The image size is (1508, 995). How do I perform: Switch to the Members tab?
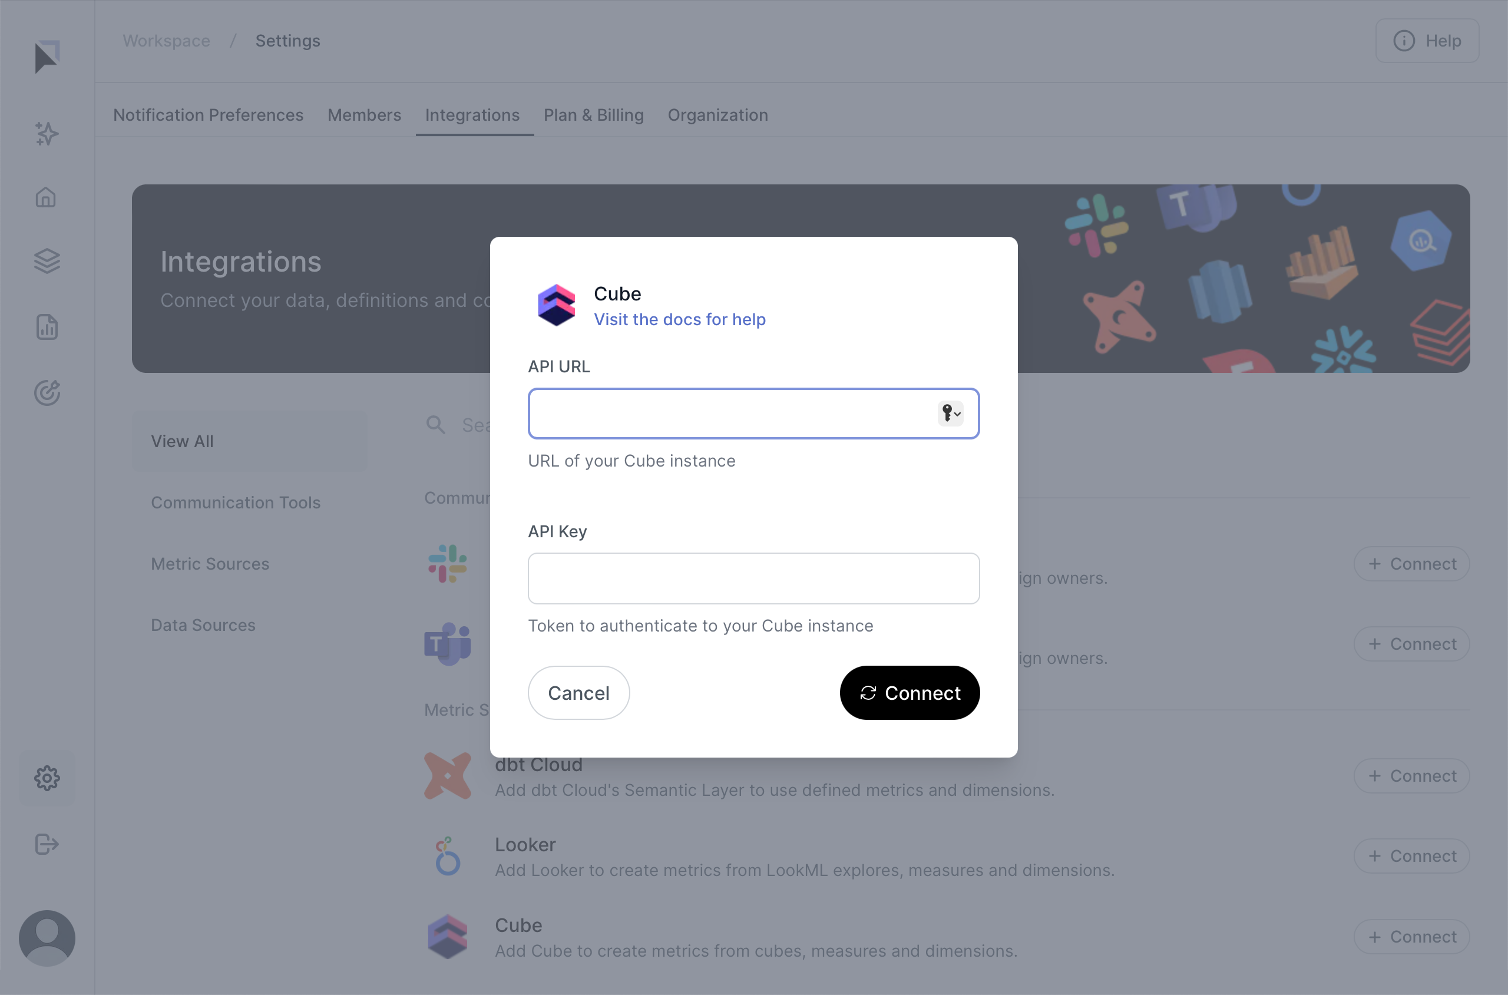click(364, 115)
